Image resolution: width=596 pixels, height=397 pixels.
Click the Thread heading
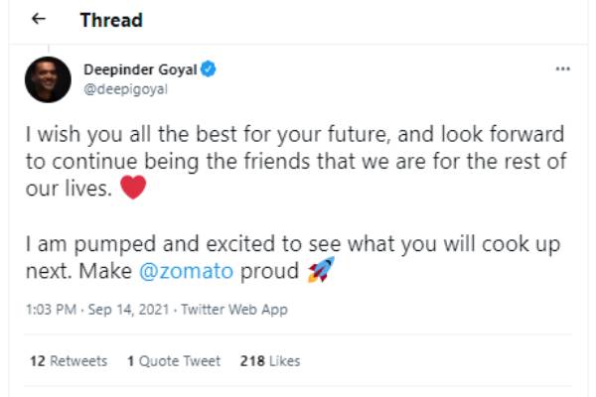(110, 20)
